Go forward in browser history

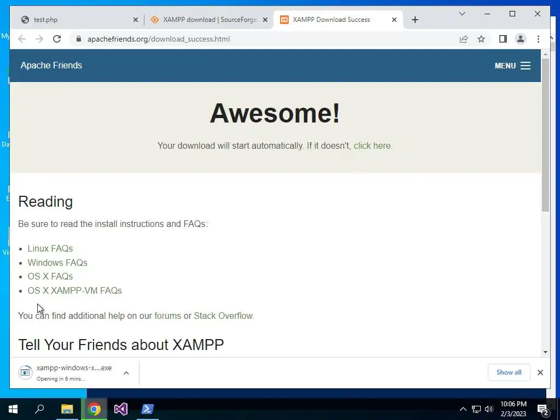(39, 39)
